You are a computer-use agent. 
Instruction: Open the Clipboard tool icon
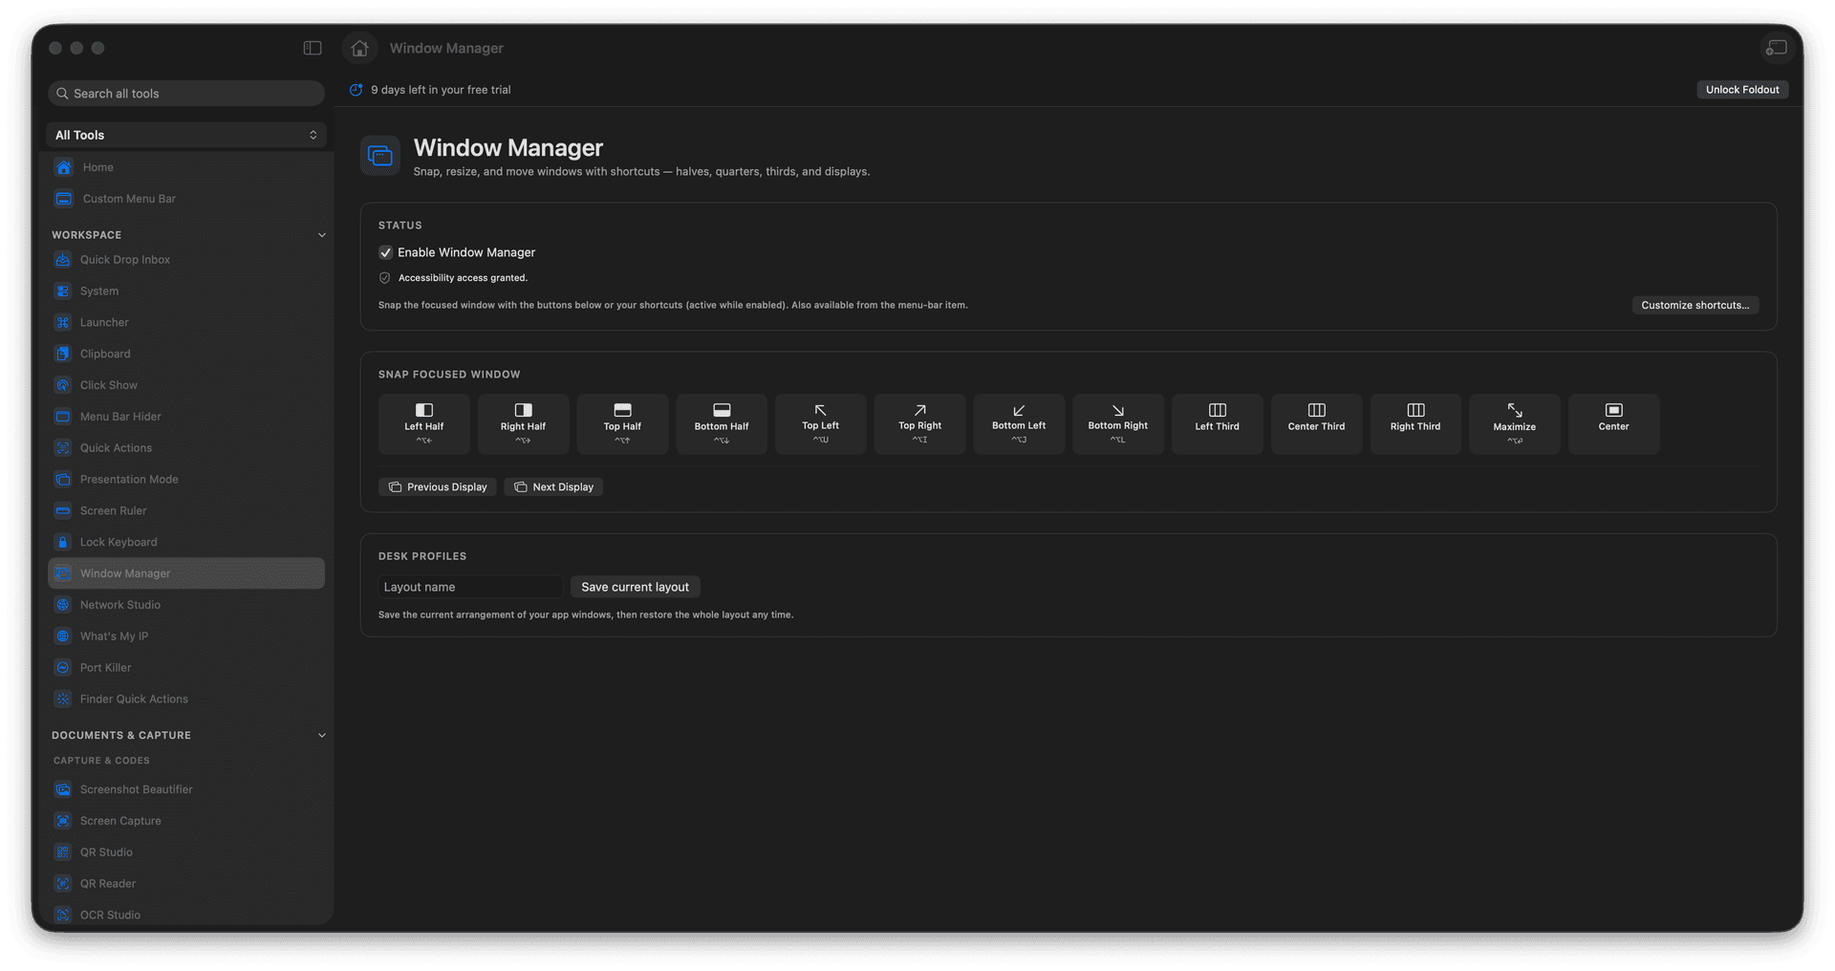tap(63, 354)
